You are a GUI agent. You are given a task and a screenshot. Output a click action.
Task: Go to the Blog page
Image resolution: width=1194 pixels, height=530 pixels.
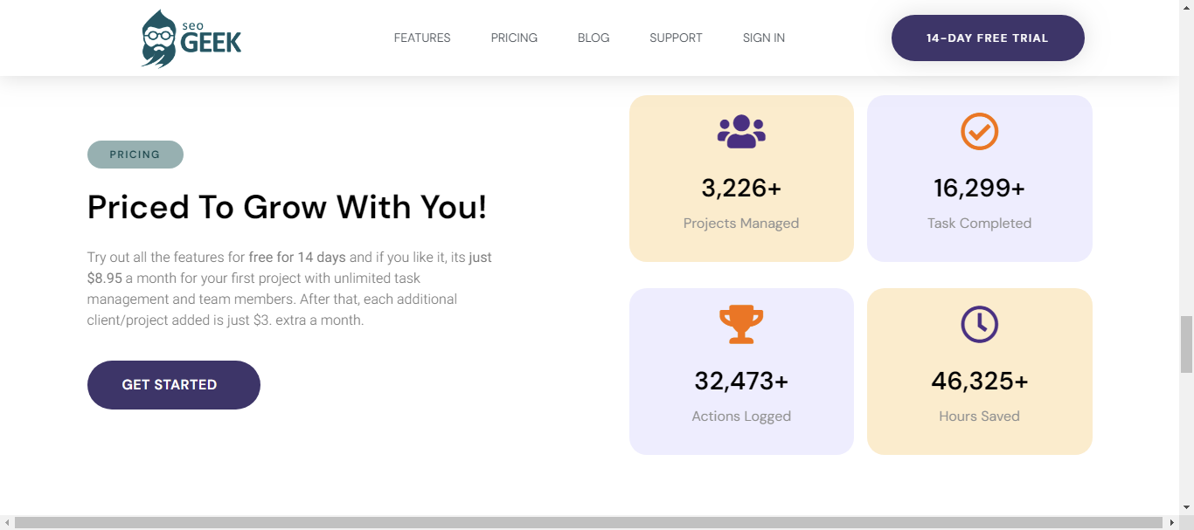[594, 38]
